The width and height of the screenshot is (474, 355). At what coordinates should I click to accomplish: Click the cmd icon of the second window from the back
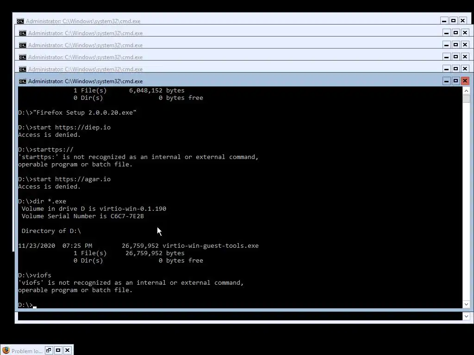pyautogui.click(x=22, y=33)
